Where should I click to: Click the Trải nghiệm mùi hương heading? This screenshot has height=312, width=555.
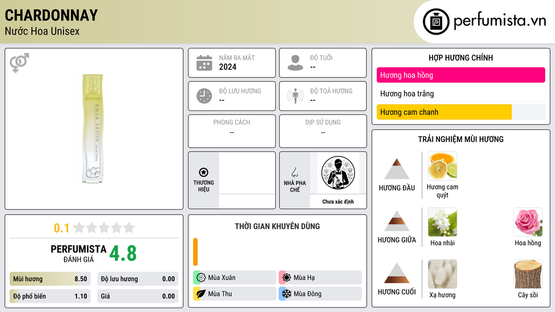click(461, 139)
